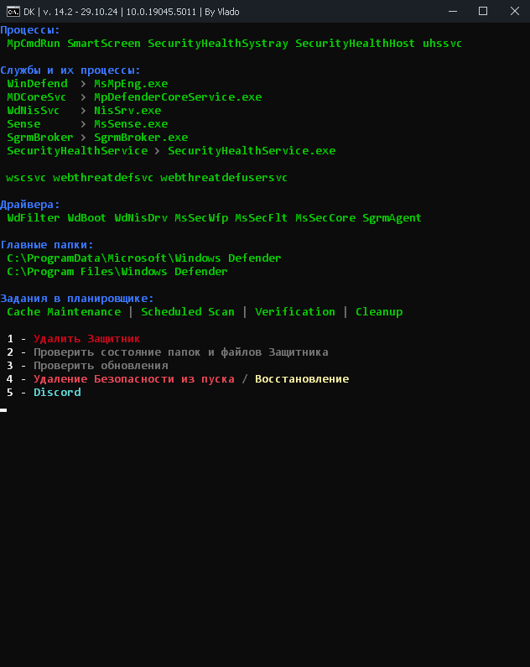530x667 pixels.
Task: Maximize the DK console window
Action: click(483, 12)
